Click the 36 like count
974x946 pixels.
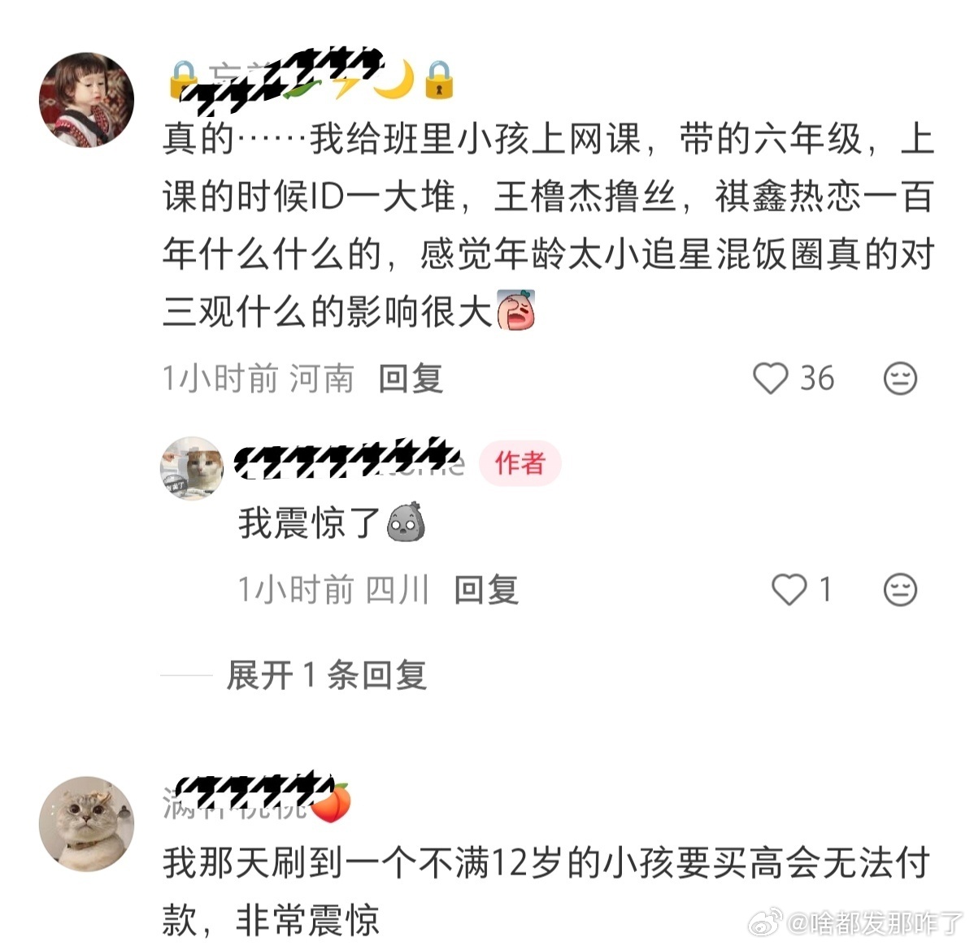817,378
